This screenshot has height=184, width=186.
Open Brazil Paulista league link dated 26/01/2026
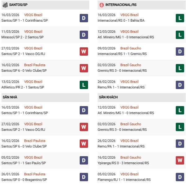[x=35, y=174]
